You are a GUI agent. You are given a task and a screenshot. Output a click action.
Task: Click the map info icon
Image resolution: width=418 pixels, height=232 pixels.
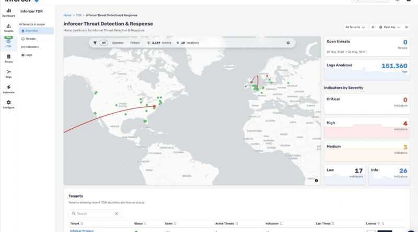[x=317, y=180]
